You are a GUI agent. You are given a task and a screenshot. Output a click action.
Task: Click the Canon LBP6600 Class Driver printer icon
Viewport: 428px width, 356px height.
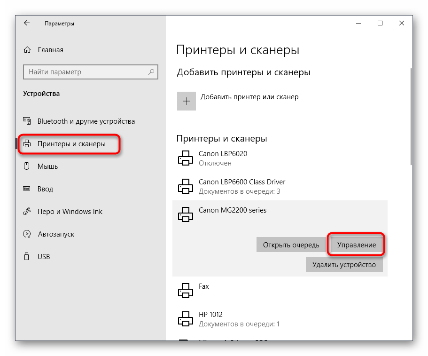pos(186,186)
